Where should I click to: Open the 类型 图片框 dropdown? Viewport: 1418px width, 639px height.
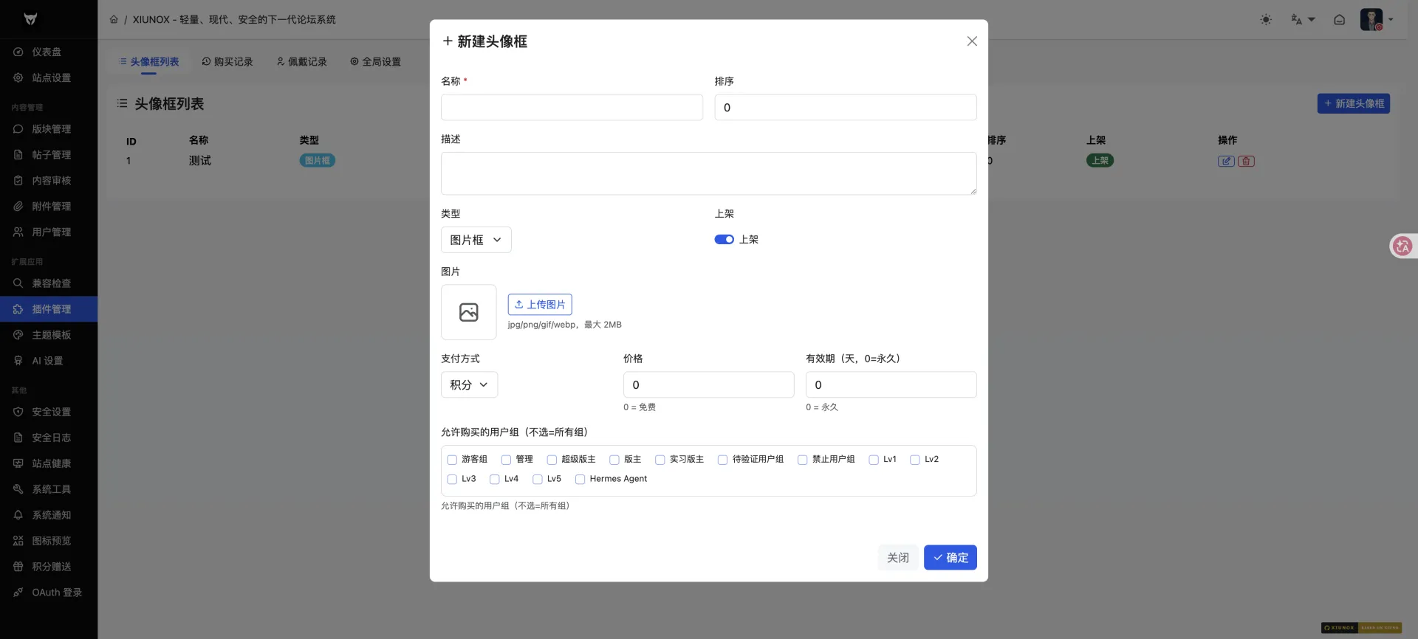(476, 240)
